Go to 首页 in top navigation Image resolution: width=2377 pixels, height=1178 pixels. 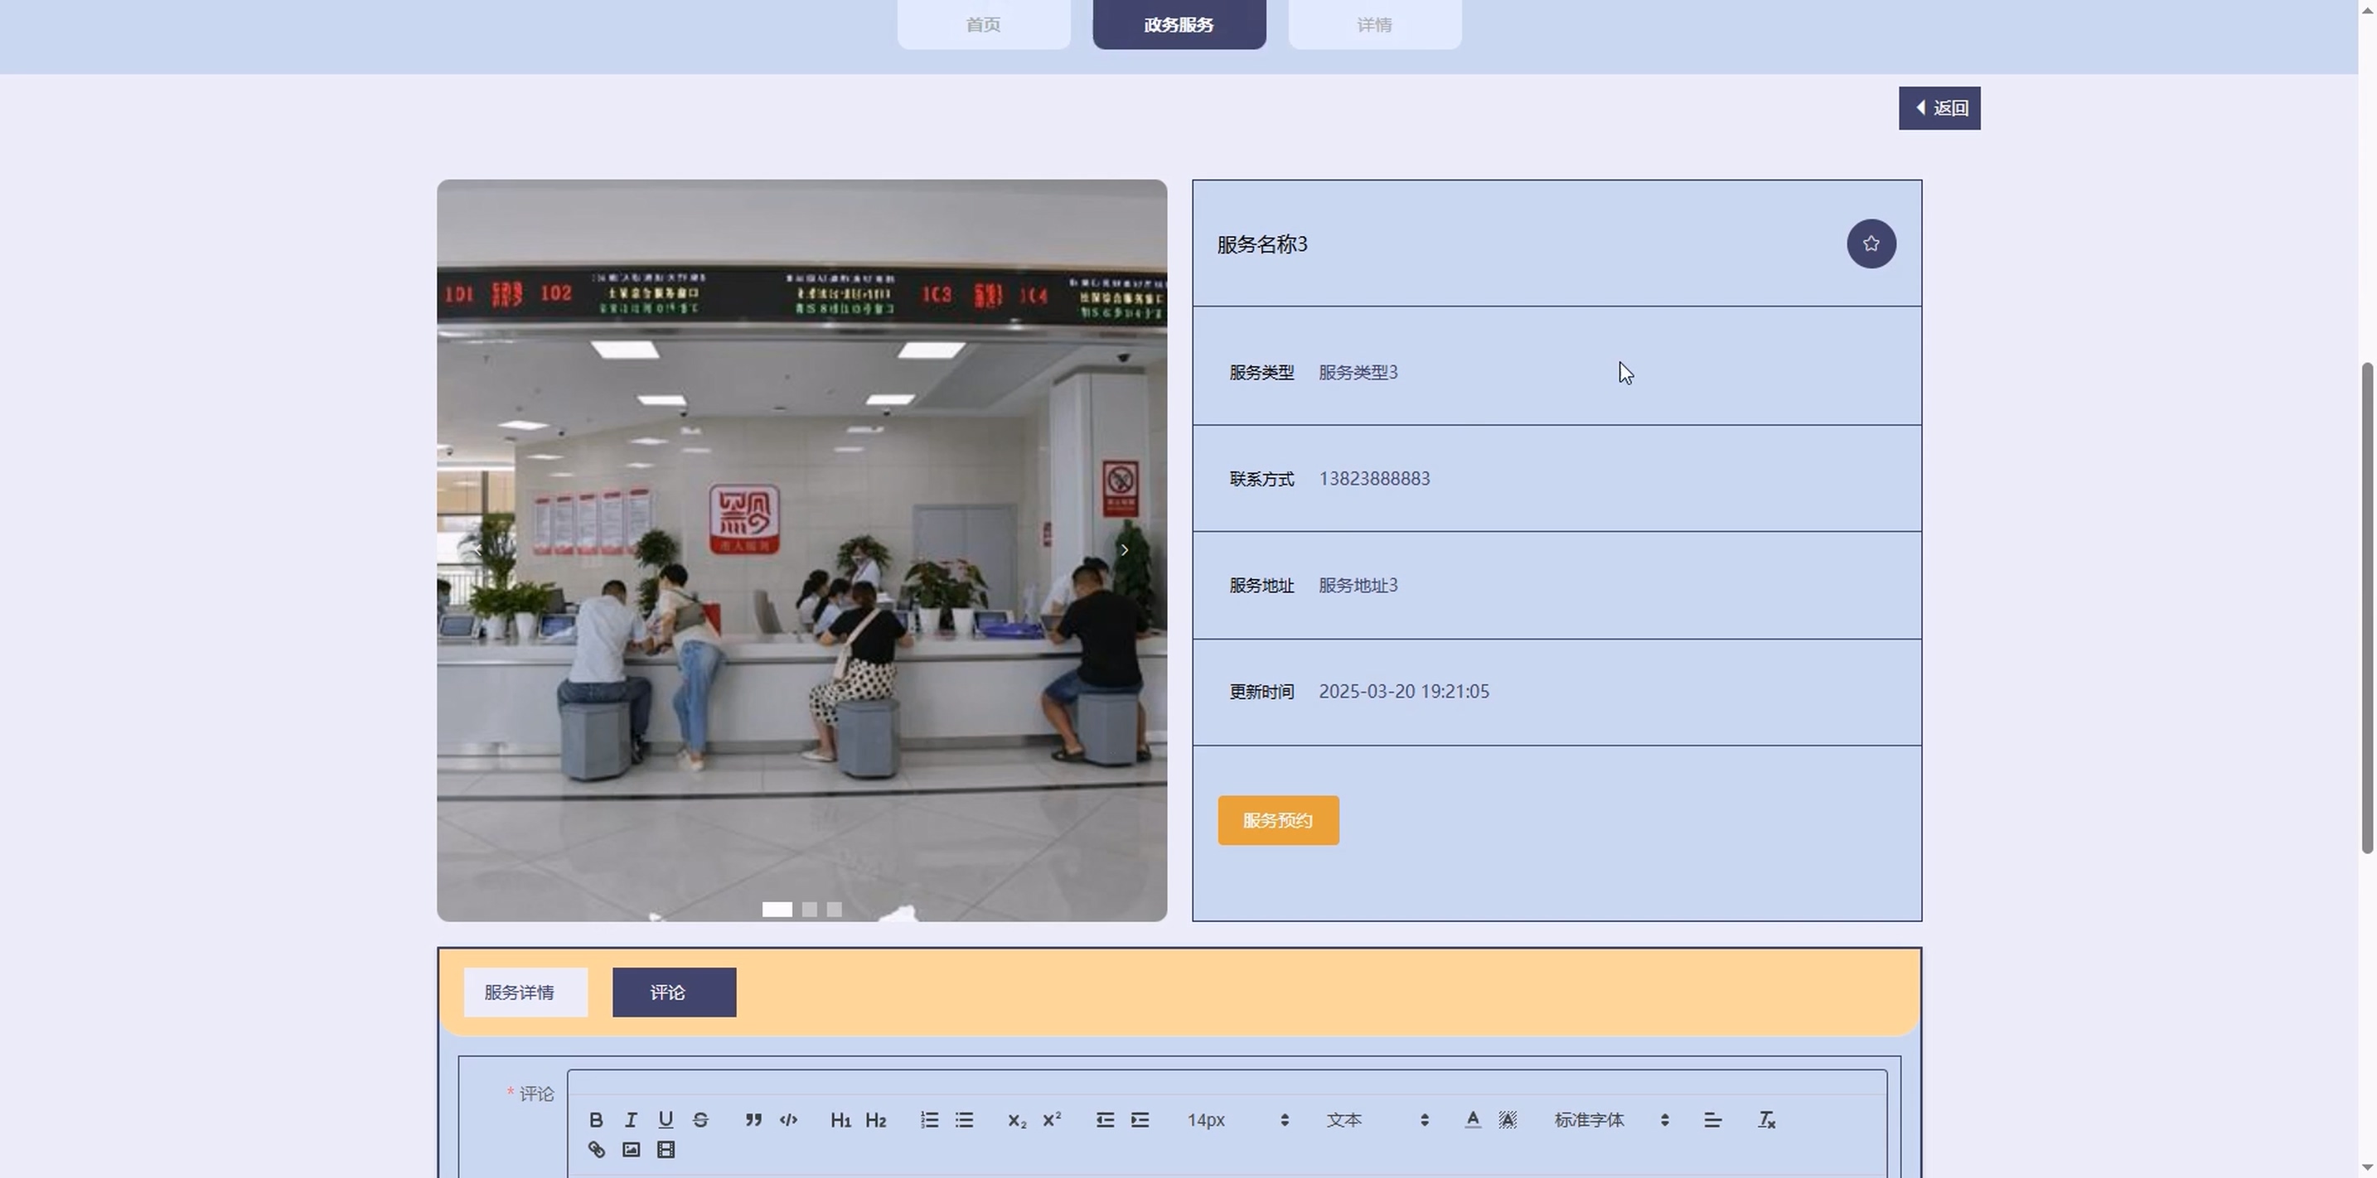[983, 25]
